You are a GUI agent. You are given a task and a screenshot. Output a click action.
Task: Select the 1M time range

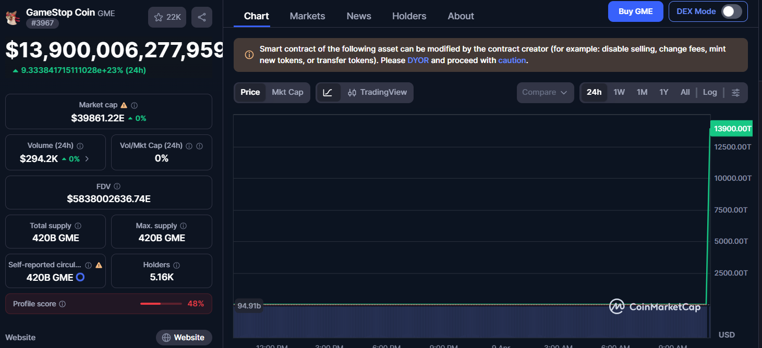pos(642,92)
